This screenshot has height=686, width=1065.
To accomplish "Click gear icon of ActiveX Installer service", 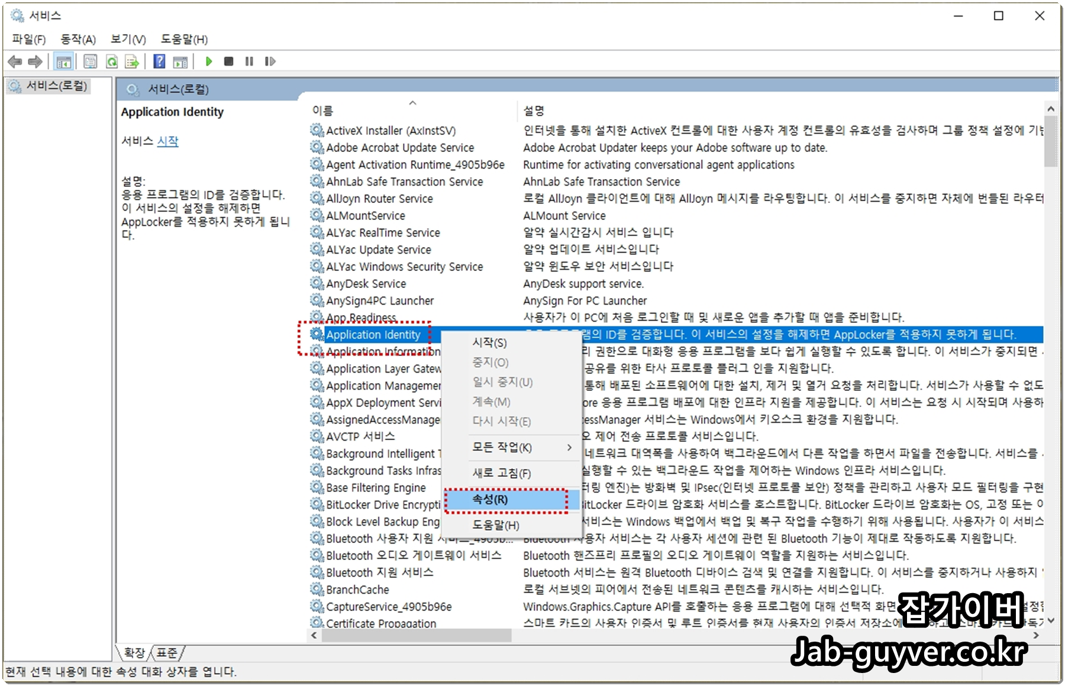I will click(317, 130).
